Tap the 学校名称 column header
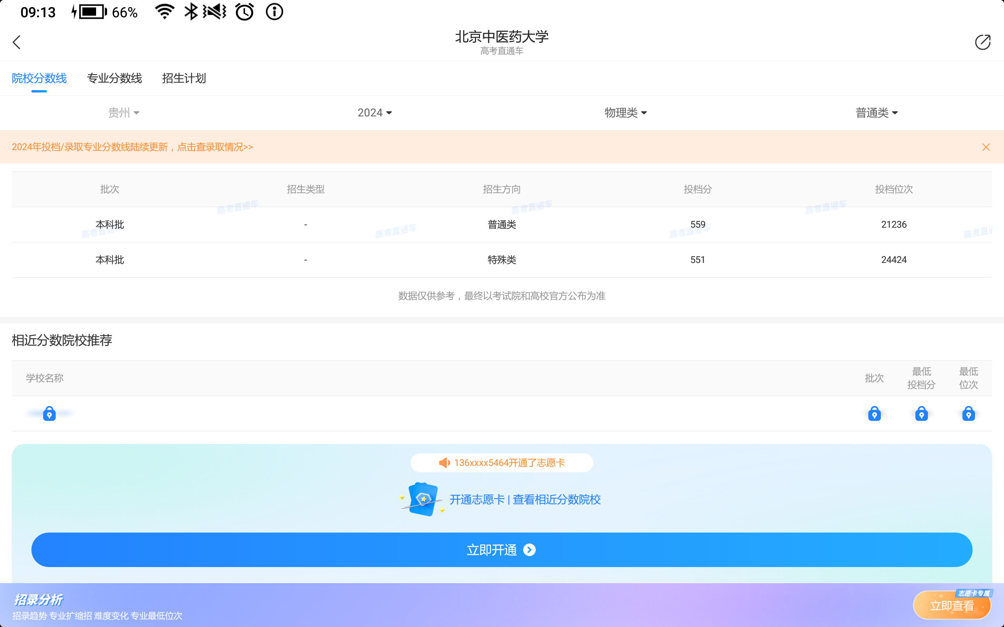Image resolution: width=1004 pixels, height=627 pixels. click(44, 378)
